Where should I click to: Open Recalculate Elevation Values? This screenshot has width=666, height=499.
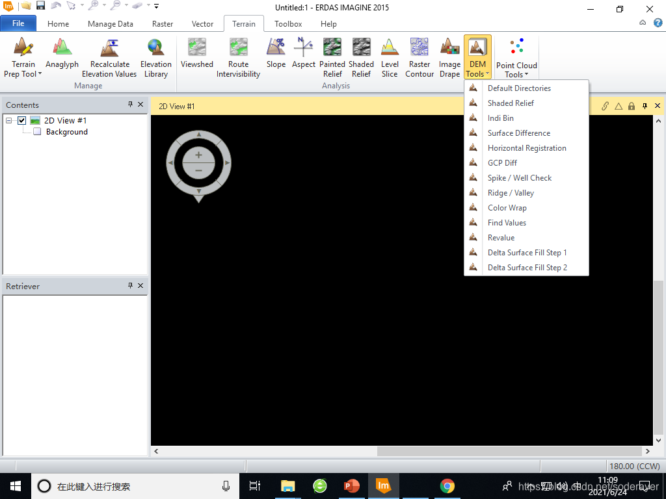109,57
